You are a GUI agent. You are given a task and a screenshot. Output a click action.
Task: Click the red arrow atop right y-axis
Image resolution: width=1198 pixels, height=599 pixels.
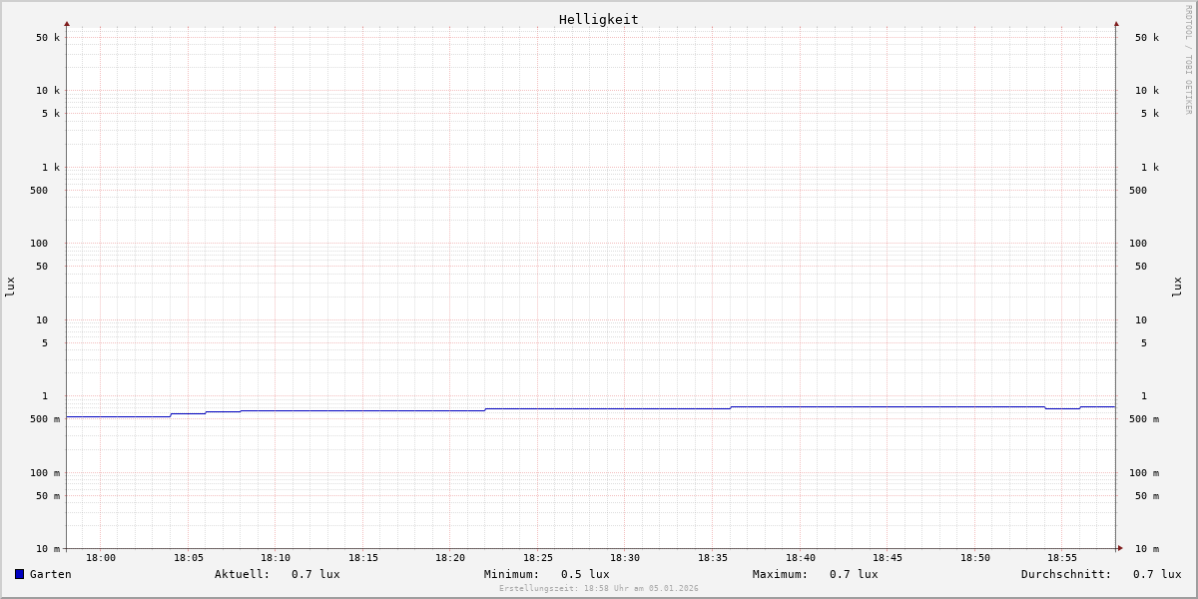1116,23
